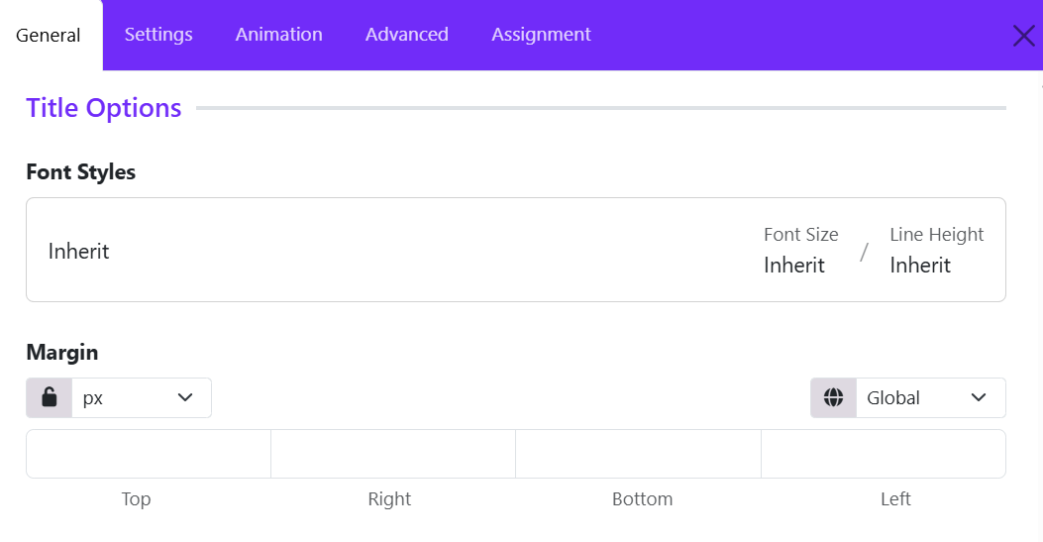The height and width of the screenshot is (542, 1043).
Task: Click the Bottom margin input field
Action: 639,454
